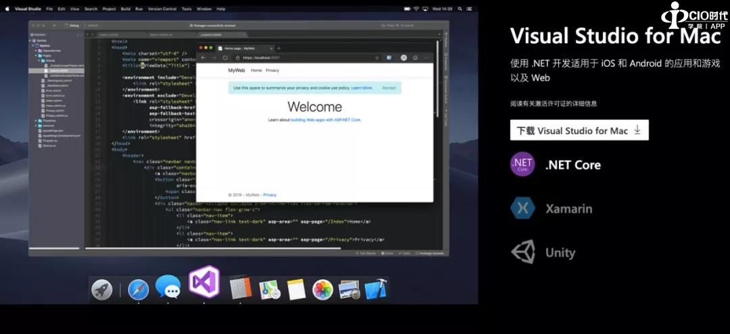The height and width of the screenshot is (334, 730).
Task: Open Visual Studio from the dock
Action: (x=204, y=283)
